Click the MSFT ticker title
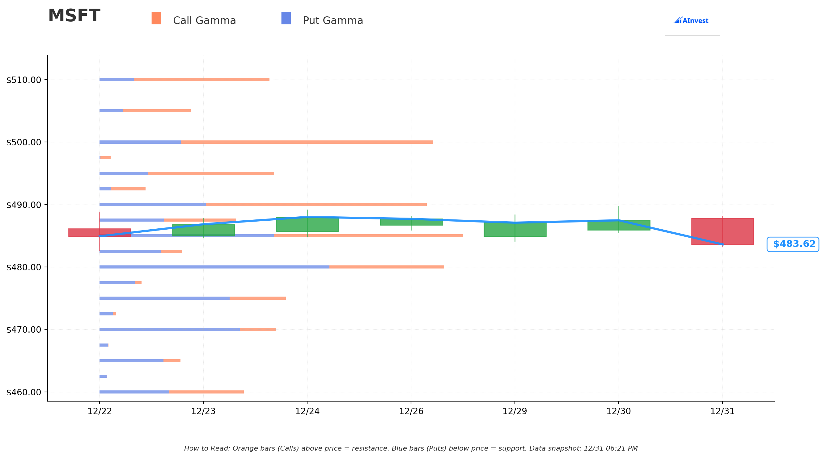 74,16
